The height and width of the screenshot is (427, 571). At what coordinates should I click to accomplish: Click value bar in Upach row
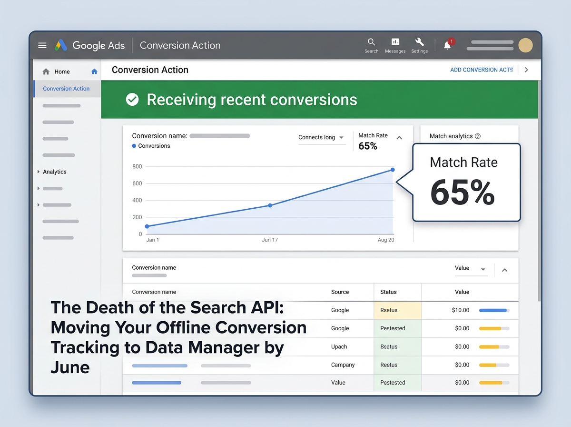click(494, 347)
